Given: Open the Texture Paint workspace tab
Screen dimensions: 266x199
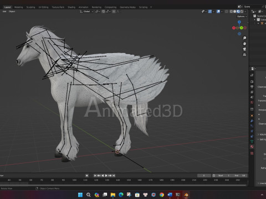Looking at the screenshot, I should tap(58, 7).
